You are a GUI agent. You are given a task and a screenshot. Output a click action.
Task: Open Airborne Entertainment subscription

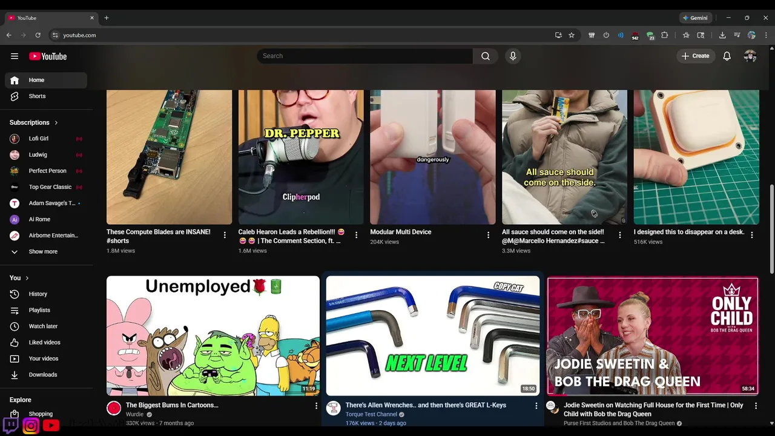(46, 236)
